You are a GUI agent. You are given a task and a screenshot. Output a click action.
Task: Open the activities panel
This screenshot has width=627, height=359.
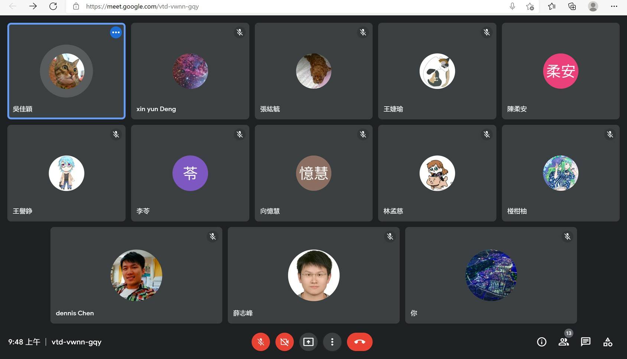point(608,342)
